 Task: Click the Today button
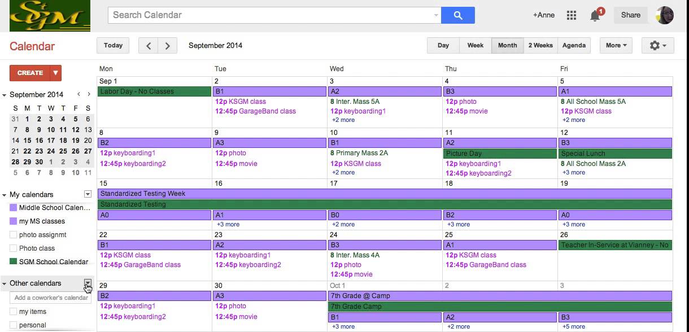[x=113, y=46]
